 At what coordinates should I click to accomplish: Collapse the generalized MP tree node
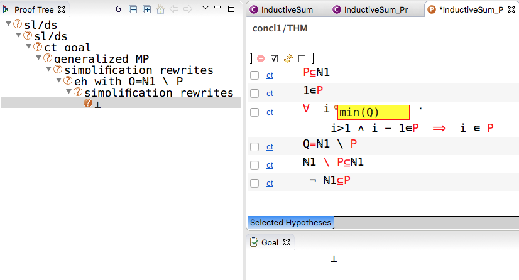pyautogui.click(x=38, y=58)
